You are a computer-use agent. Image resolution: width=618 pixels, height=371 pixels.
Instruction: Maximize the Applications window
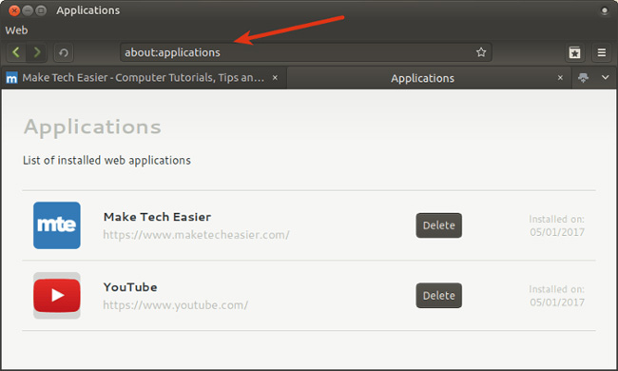41,10
